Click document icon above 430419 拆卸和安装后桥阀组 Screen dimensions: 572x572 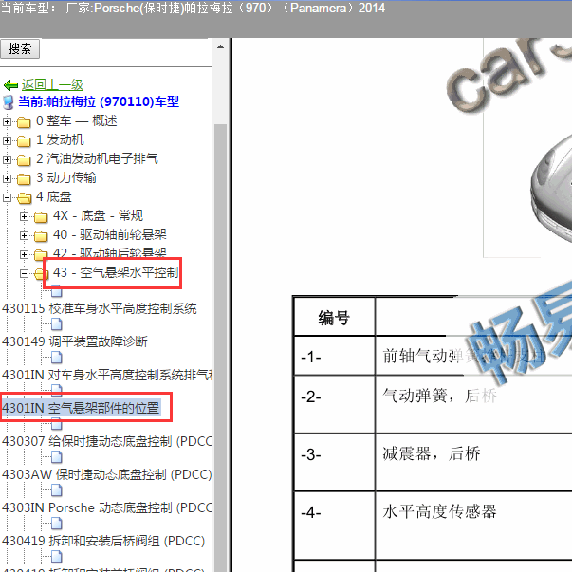tap(57, 524)
